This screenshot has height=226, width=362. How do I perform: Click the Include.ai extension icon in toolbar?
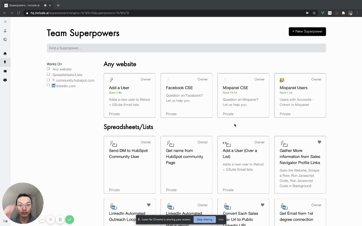point(330,13)
